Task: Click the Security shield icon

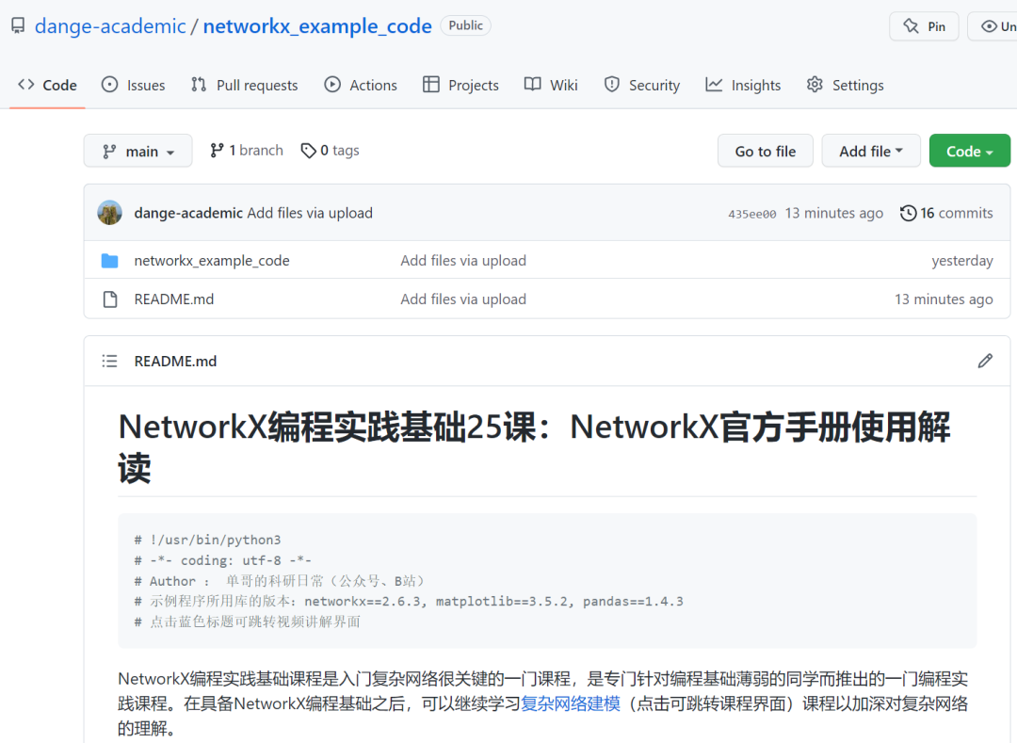Action: tap(612, 85)
